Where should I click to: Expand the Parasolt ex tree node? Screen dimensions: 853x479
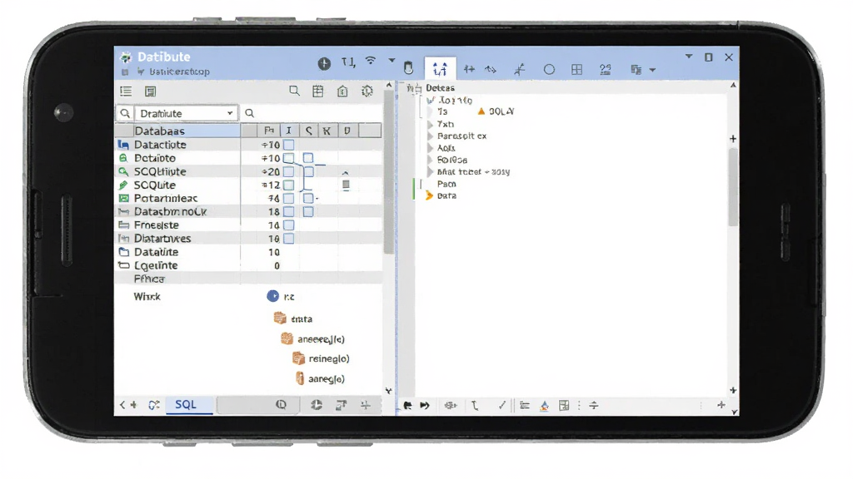click(431, 136)
